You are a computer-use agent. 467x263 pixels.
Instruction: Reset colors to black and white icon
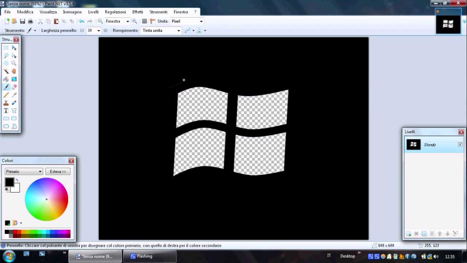click(7, 189)
